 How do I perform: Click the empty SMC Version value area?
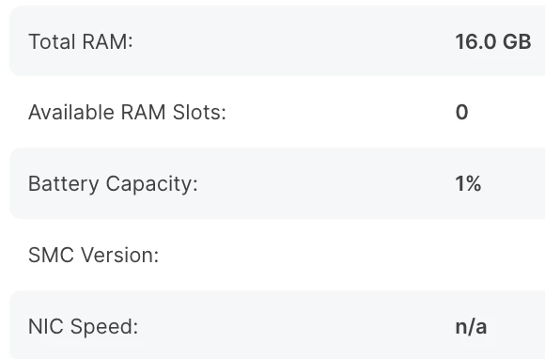point(499,255)
